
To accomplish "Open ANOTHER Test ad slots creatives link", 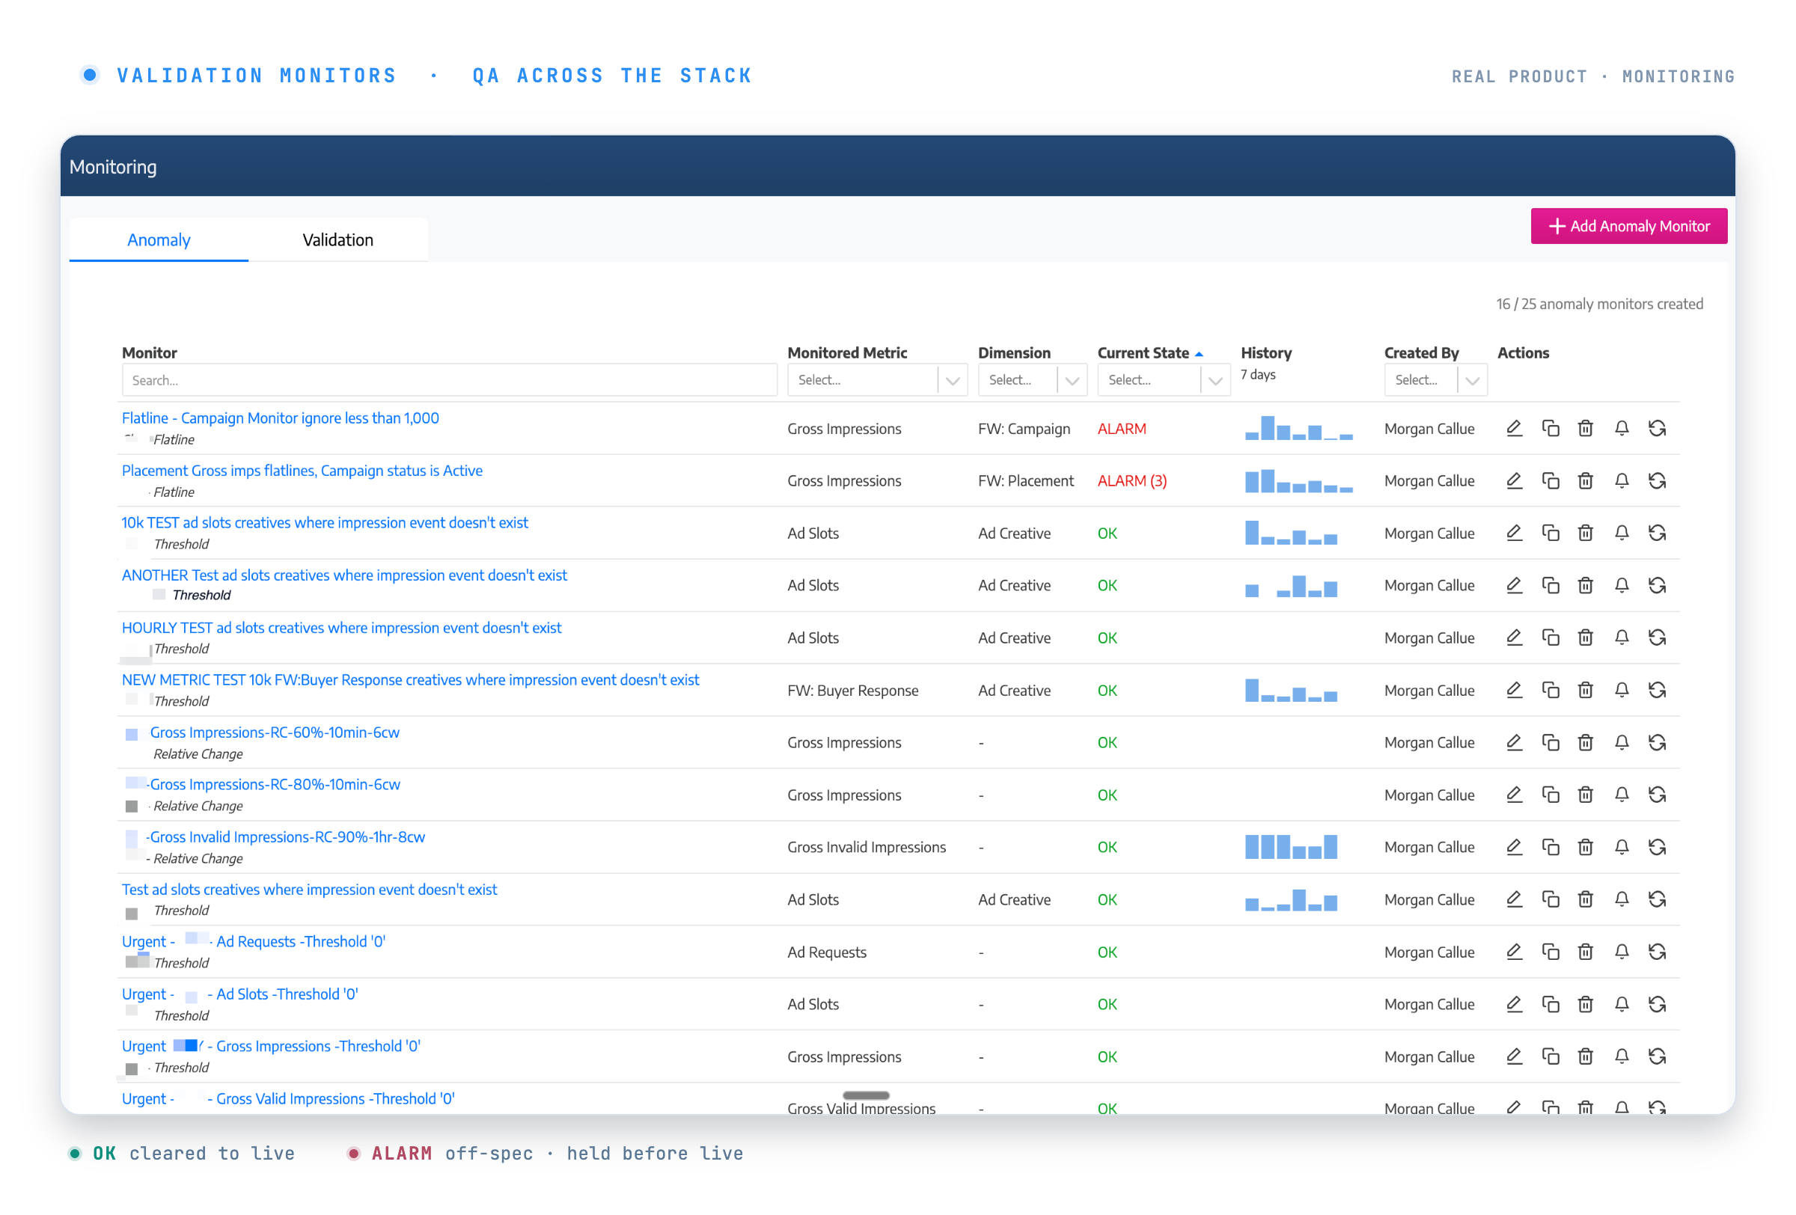I will pyautogui.click(x=344, y=575).
